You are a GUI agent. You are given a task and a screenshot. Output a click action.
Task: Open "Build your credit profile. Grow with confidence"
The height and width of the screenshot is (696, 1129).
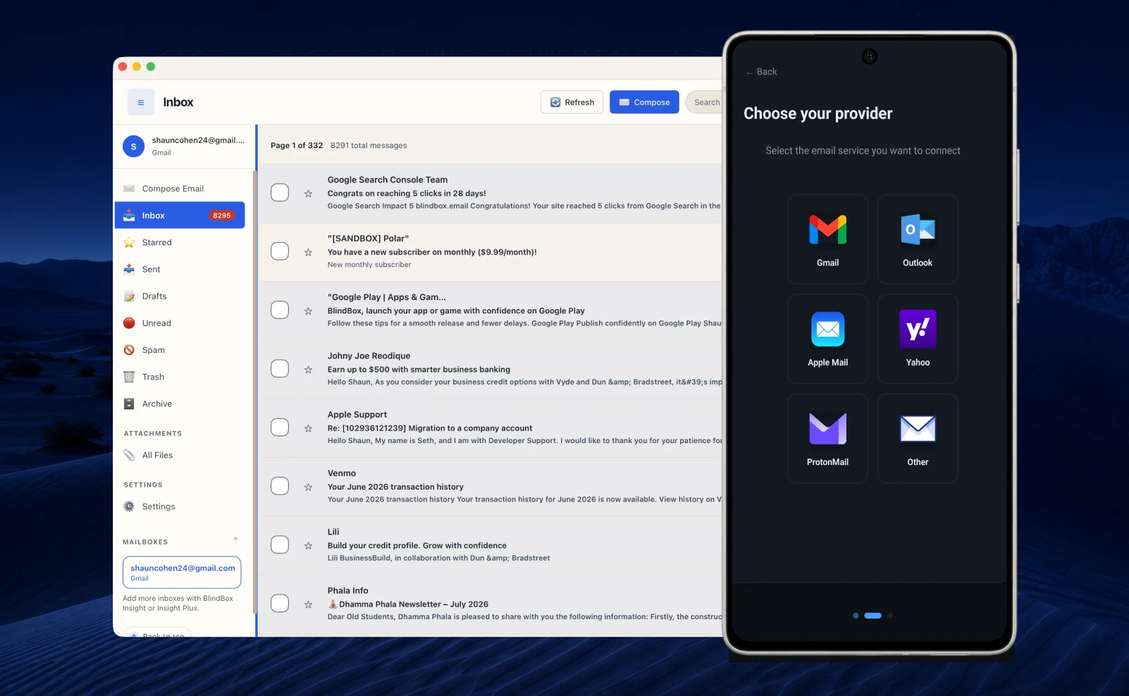(x=417, y=546)
